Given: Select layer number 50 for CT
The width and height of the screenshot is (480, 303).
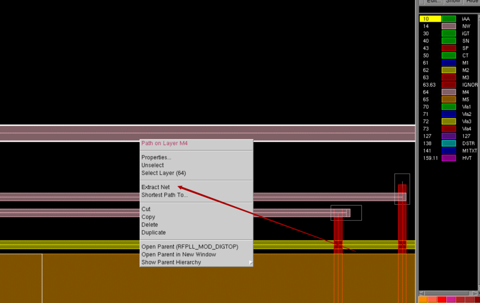Looking at the screenshot, I should 426,55.
